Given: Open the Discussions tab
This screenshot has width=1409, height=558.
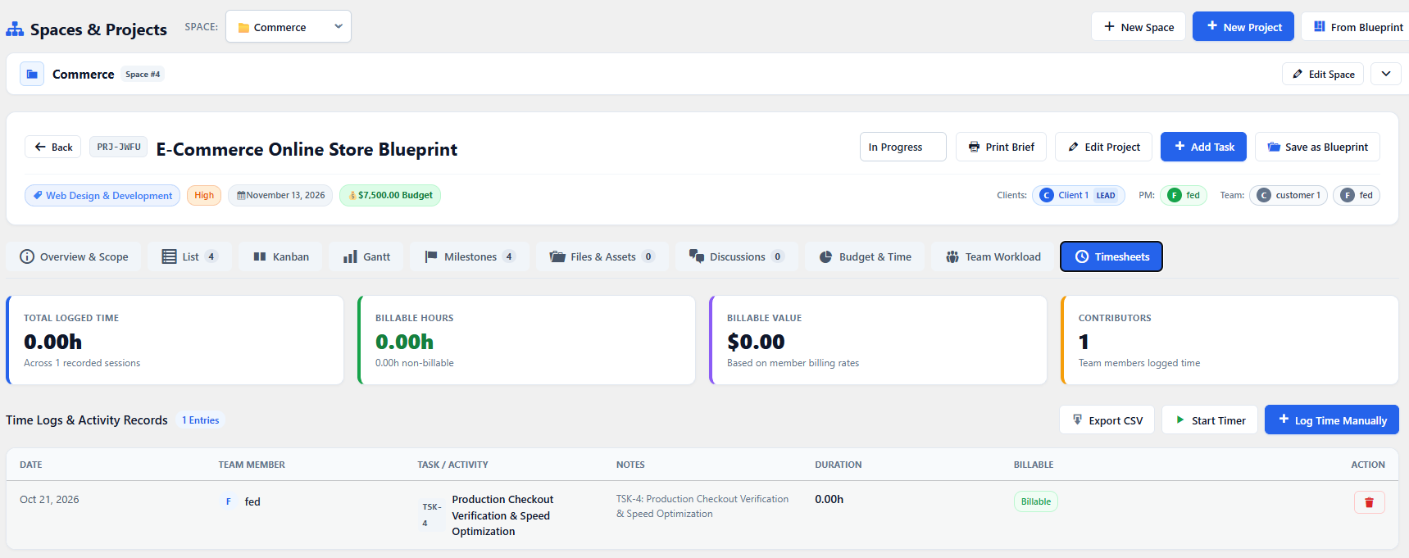Looking at the screenshot, I should coord(736,256).
